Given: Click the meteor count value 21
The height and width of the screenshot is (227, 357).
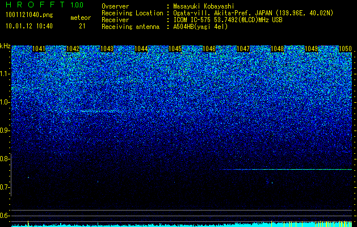Looking at the screenshot, I should click(82, 26).
